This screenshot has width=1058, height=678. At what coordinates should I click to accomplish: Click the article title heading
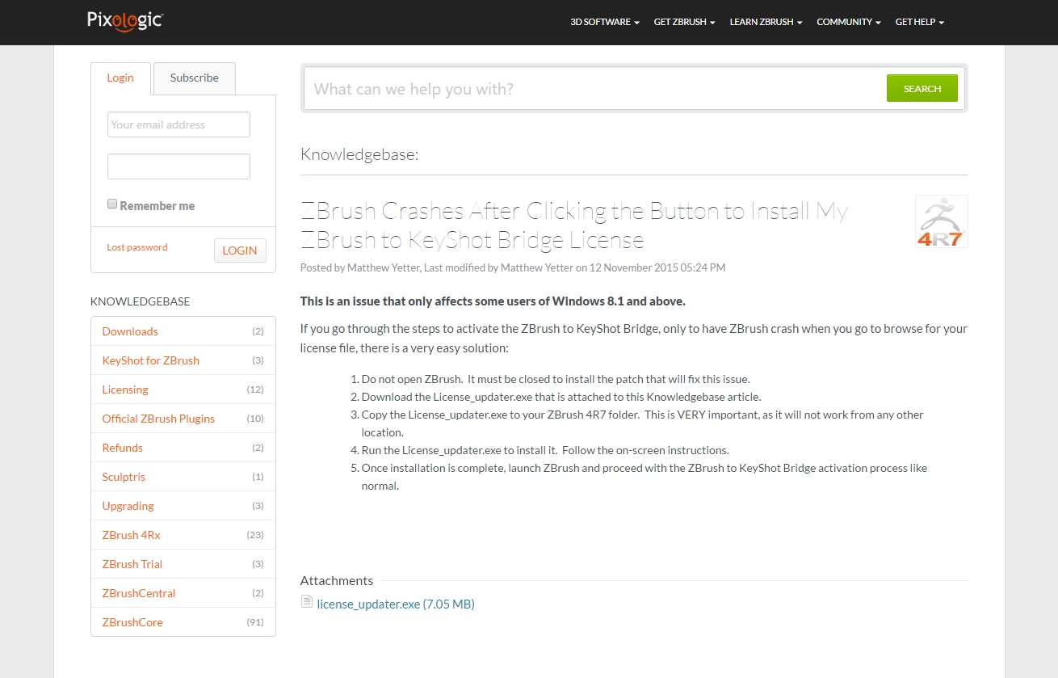tap(574, 225)
